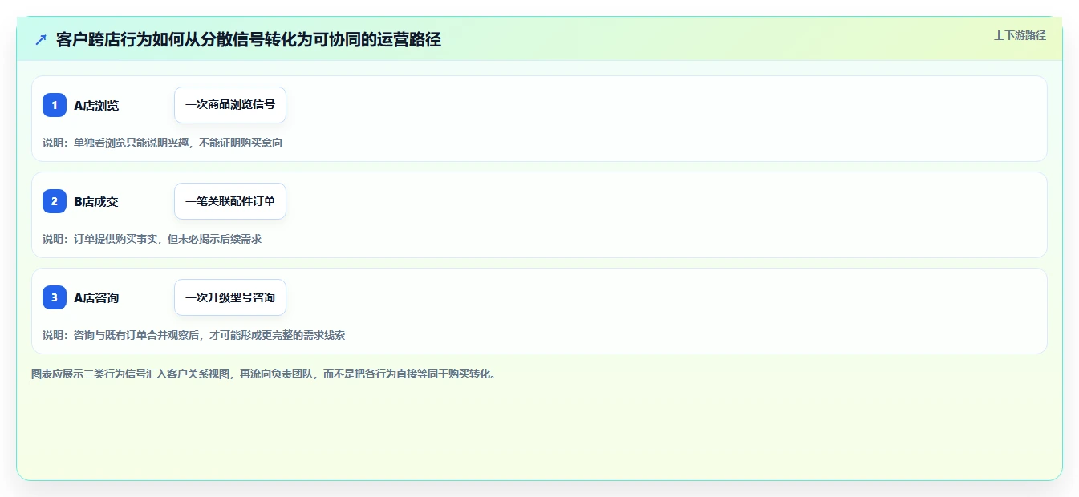Click the A店浏览 step label
1079x497 pixels.
(x=96, y=105)
